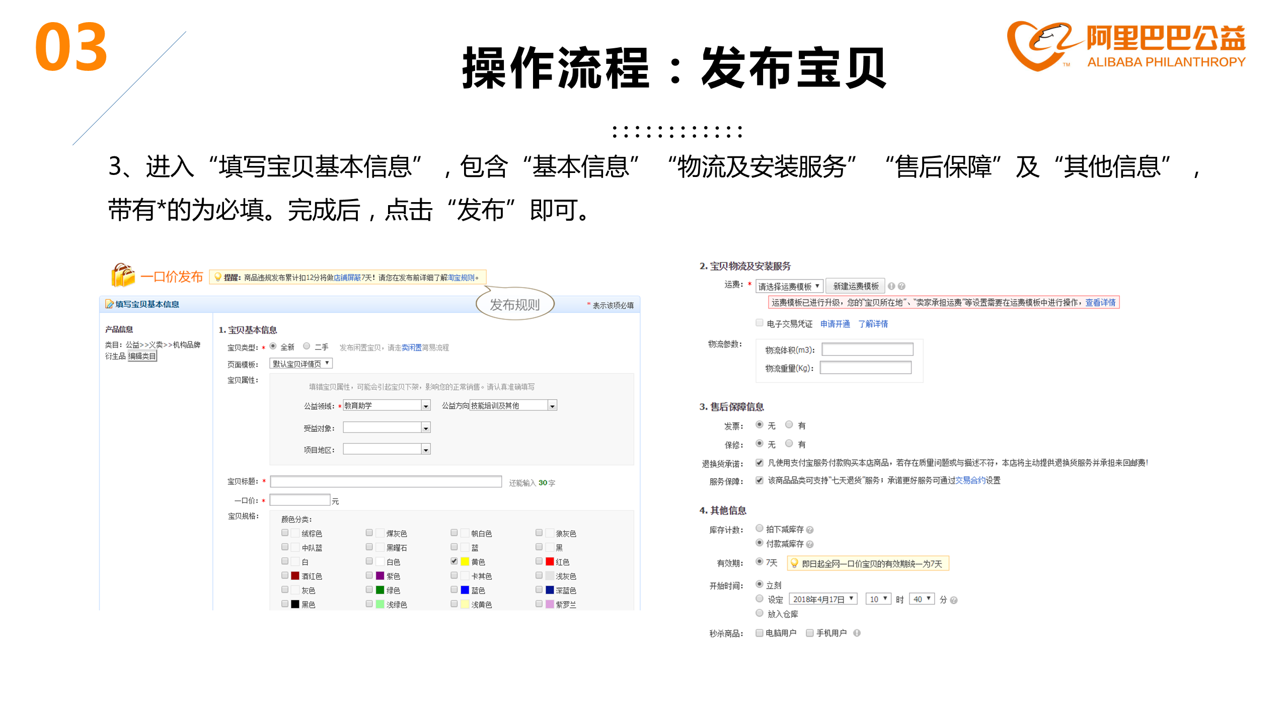Click the yellow 黄色 color swatch

tap(465, 562)
